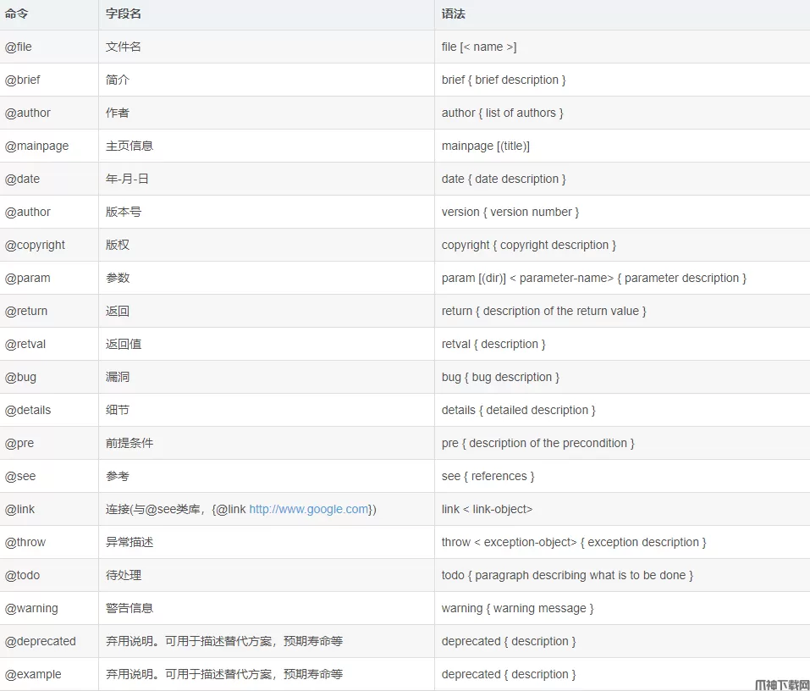Click the 漏洞 field name cell
Image resolution: width=810 pixels, height=691 pixels.
coord(118,377)
